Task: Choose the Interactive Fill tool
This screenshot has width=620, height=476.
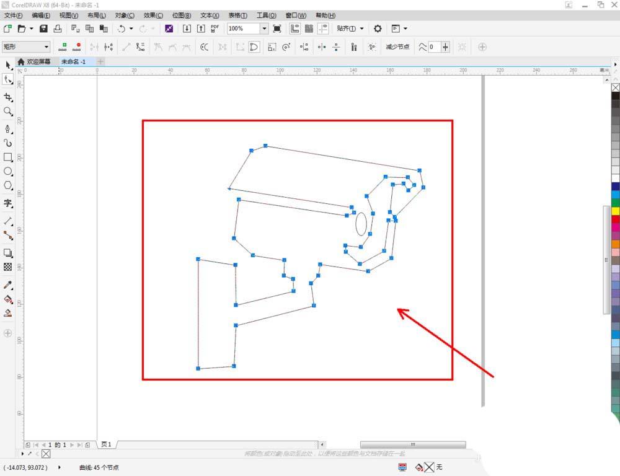Action: pyautogui.click(x=8, y=299)
